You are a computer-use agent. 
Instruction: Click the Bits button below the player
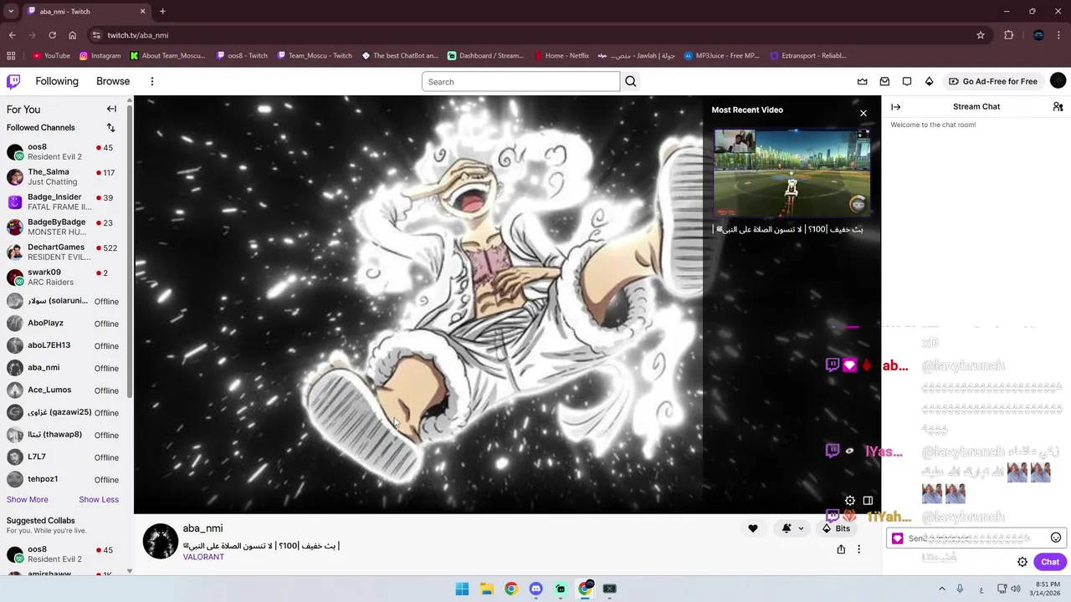click(836, 528)
